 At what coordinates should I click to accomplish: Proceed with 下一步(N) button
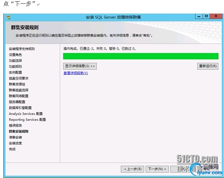pos(157,169)
